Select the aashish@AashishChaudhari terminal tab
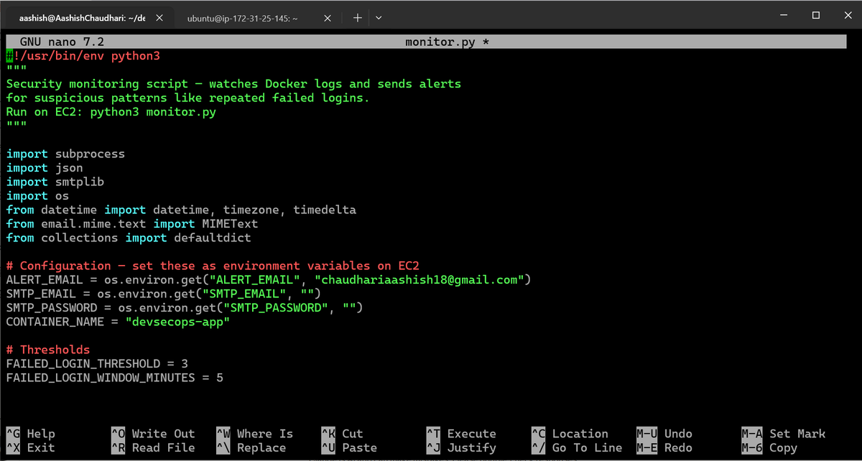The height and width of the screenshot is (461, 862). coord(83,19)
